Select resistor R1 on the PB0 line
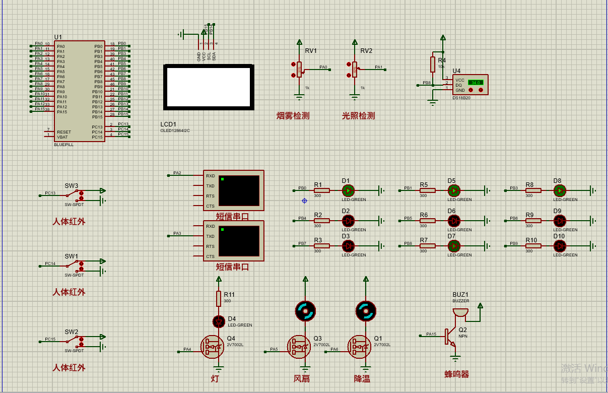The width and height of the screenshot is (608, 393). click(321, 190)
